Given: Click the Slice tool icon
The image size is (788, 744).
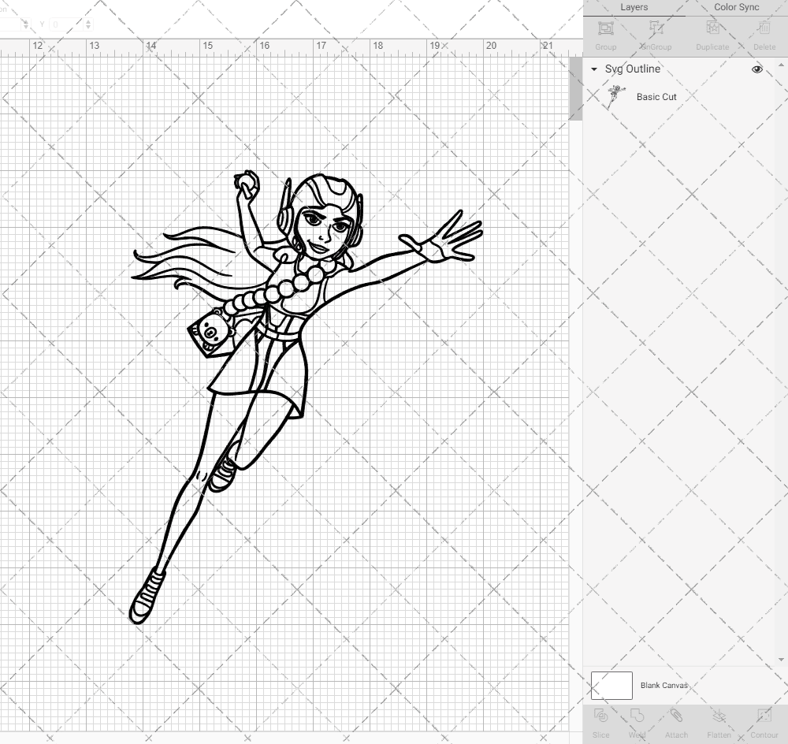Looking at the screenshot, I should pyautogui.click(x=600, y=716).
